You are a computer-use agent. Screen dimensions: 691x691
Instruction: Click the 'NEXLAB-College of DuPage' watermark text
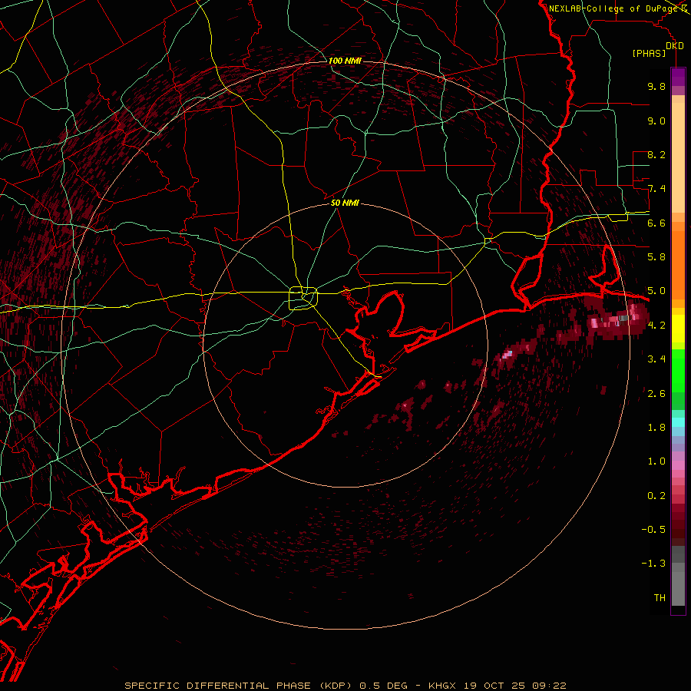click(614, 8)
